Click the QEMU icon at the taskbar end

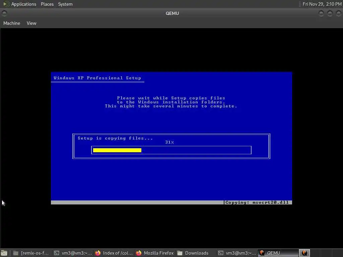[304, 253]
